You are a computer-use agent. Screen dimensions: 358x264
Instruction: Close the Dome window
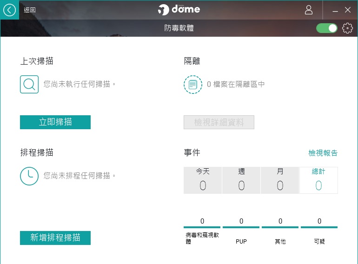(x=348, y=10)
